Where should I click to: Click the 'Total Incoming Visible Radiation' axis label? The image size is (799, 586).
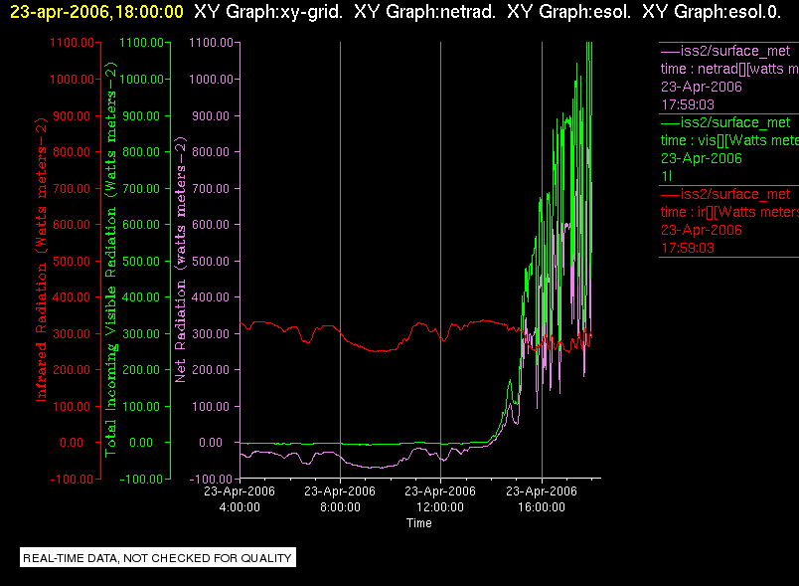(x=110, y=259)
